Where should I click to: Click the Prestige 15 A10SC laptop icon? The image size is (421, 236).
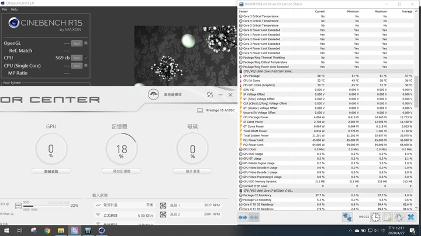click(x=200, y=110)
